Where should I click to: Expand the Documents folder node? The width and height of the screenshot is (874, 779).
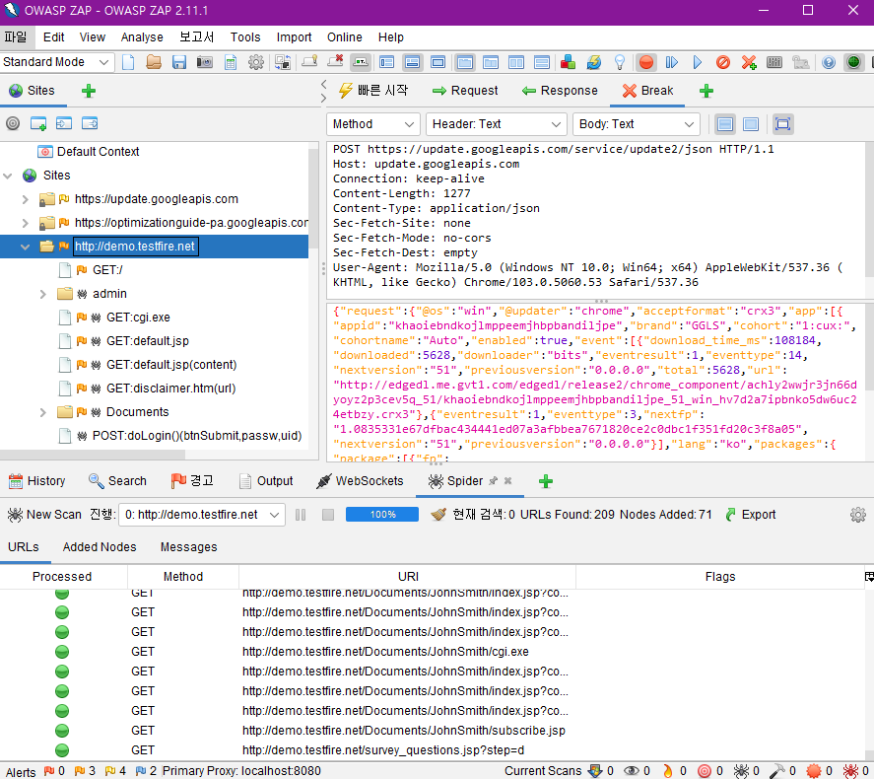point(43,412)
